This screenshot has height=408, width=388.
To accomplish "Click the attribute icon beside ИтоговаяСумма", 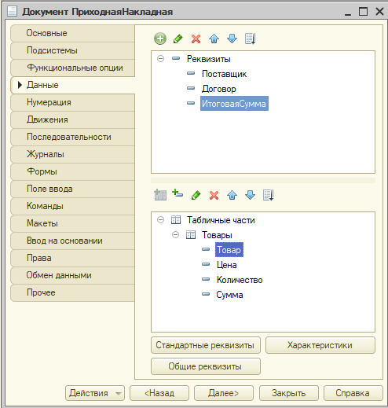I will pos(191,103).
